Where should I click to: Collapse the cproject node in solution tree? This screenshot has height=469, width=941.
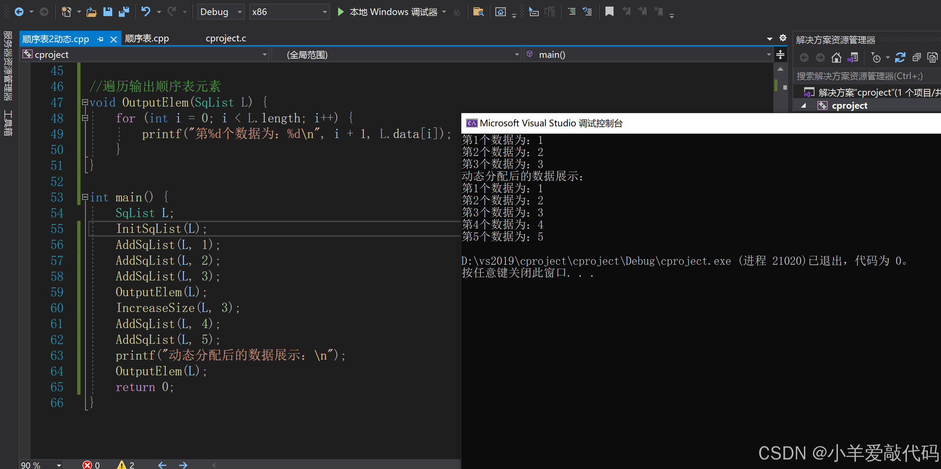coord(803,105)
